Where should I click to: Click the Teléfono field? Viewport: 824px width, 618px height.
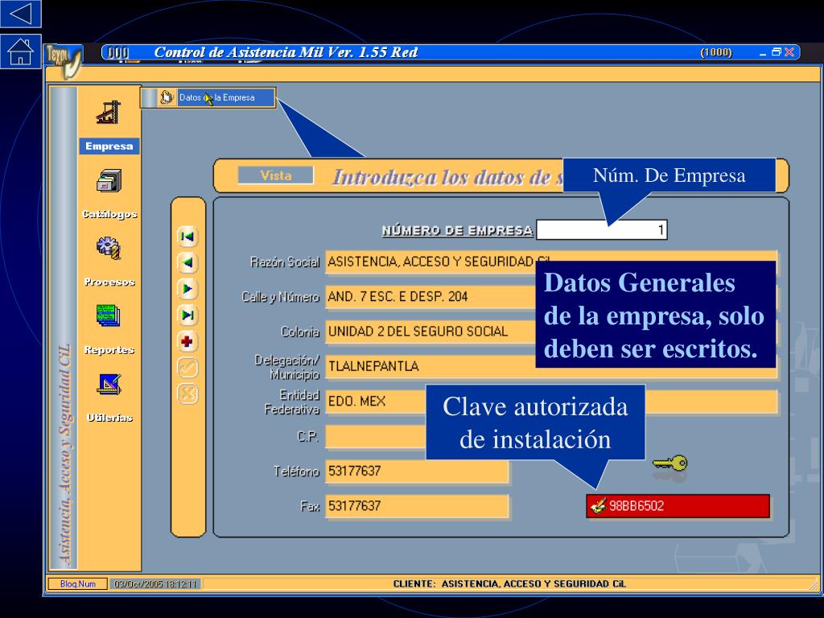pos(417,471)
